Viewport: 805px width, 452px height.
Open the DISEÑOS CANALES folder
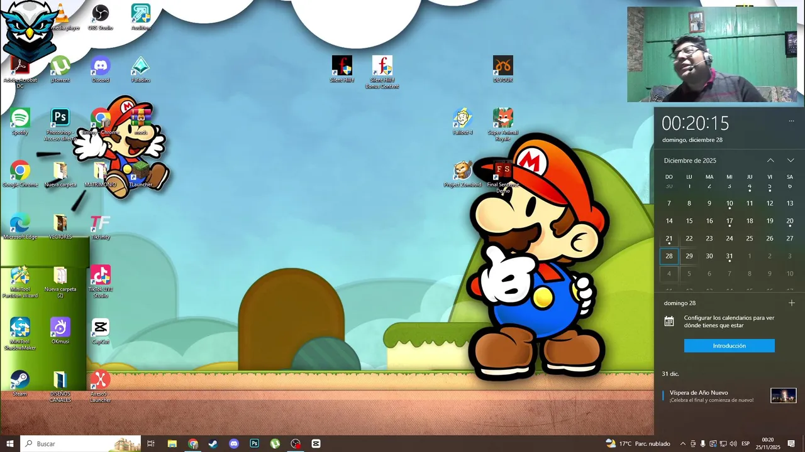[x=60, y=386]
